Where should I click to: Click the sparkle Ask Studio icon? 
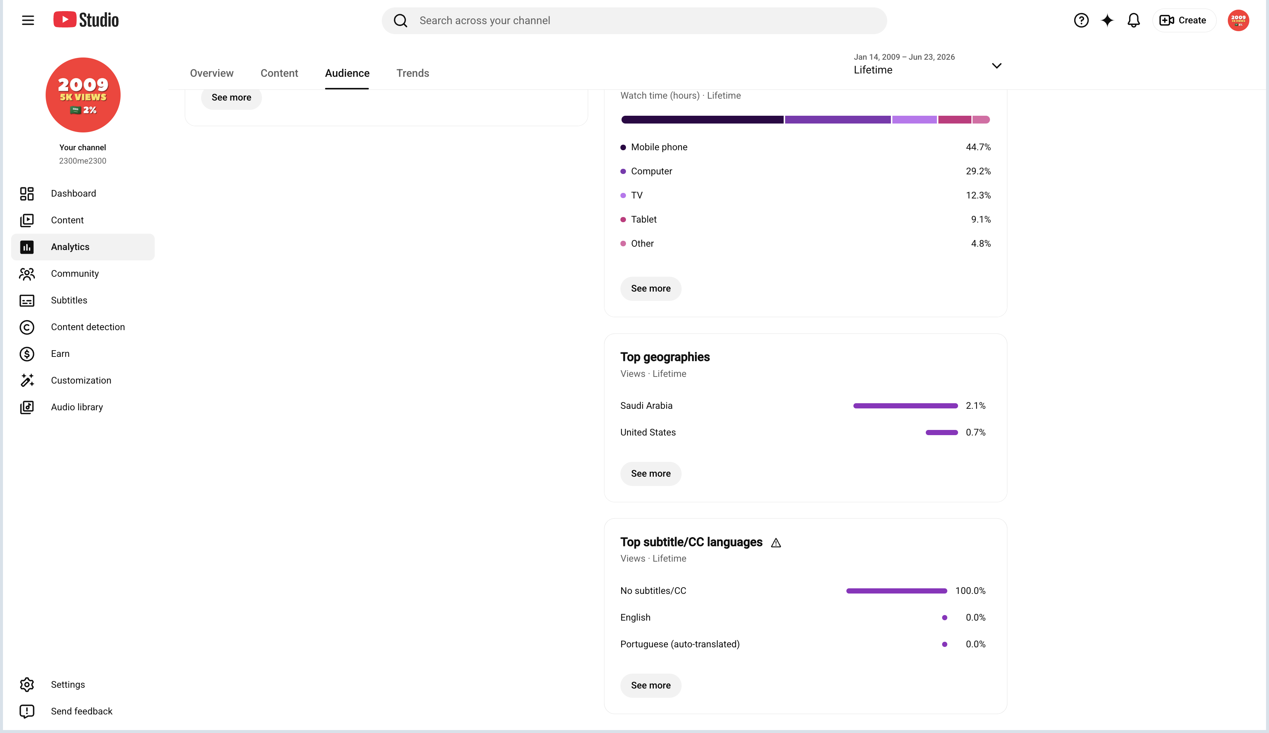(1107, 20)
